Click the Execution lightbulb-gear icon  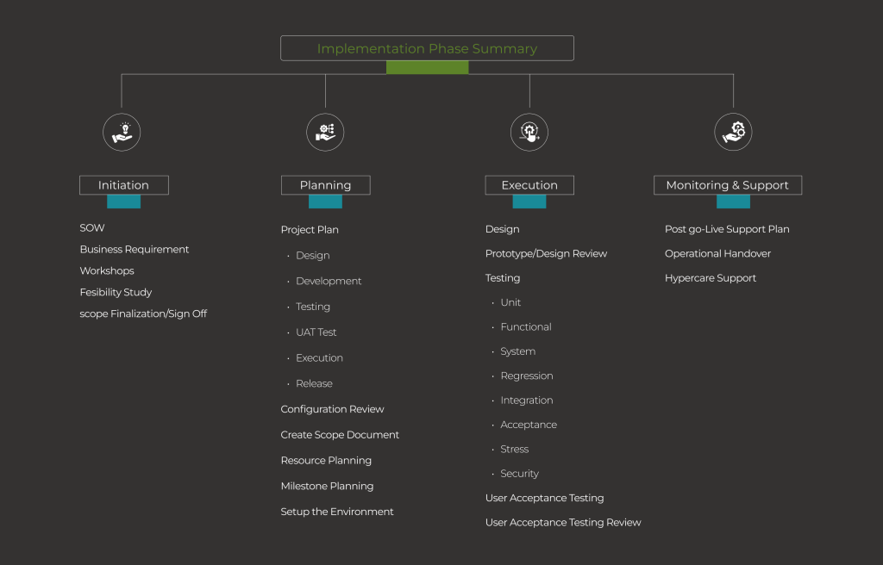[x=529, y=131]
